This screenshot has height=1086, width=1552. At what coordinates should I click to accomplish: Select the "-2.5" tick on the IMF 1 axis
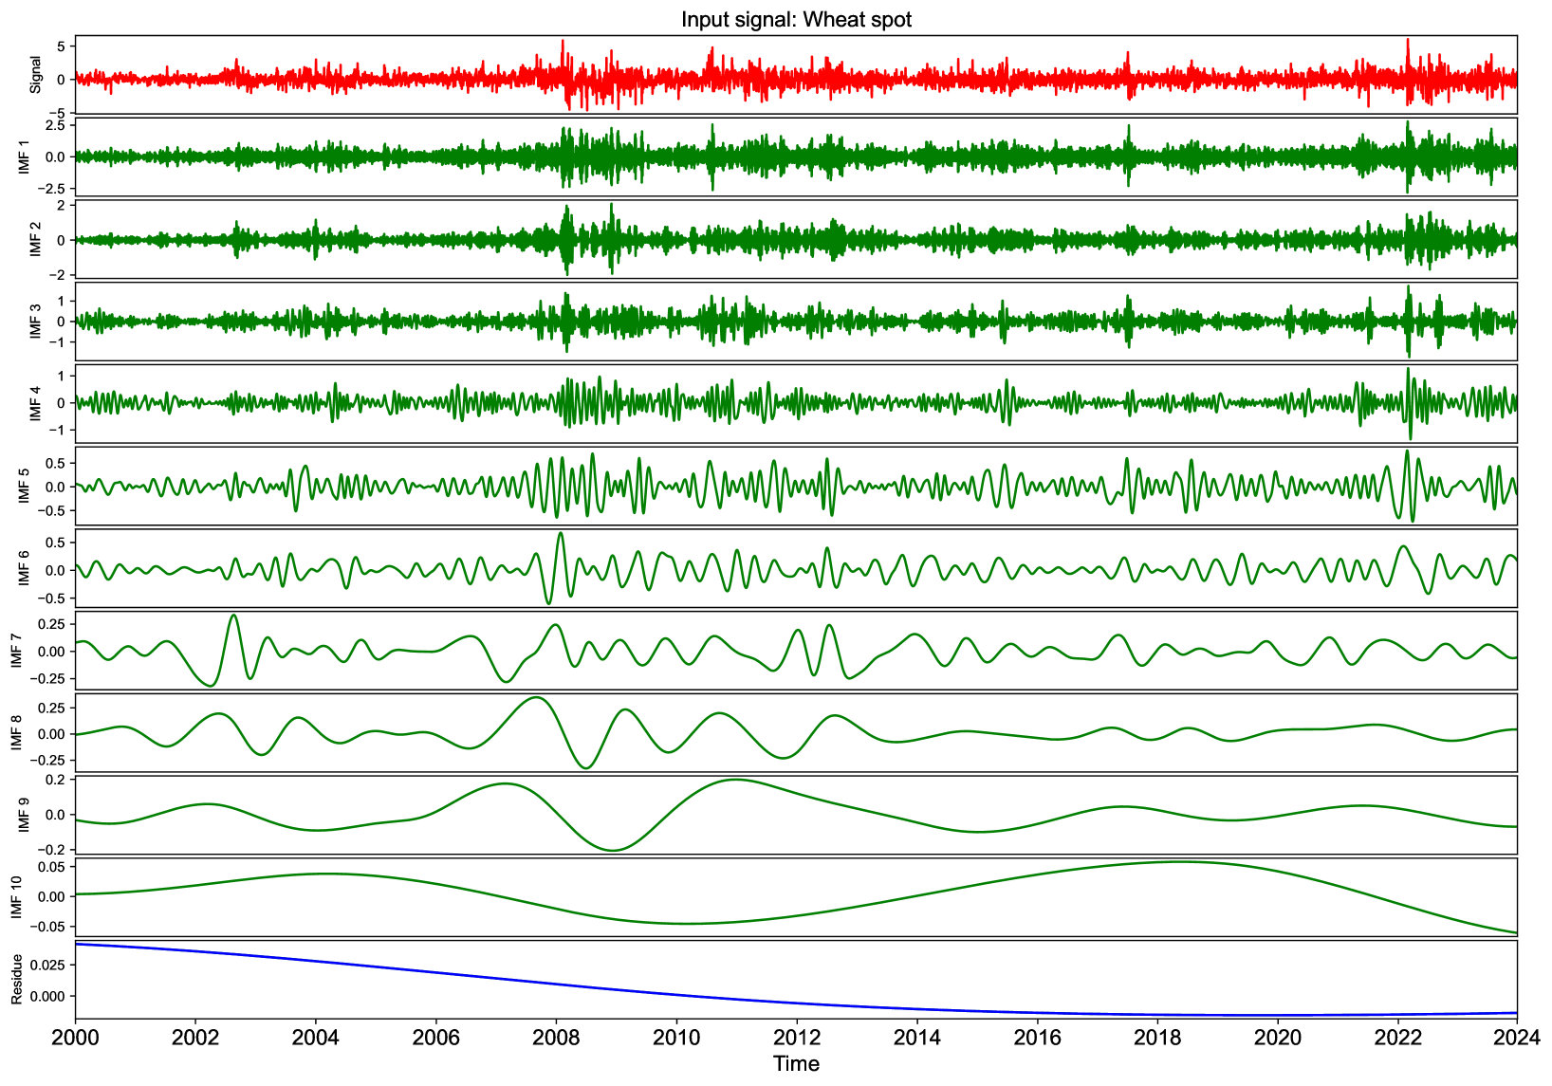(53, 189)
